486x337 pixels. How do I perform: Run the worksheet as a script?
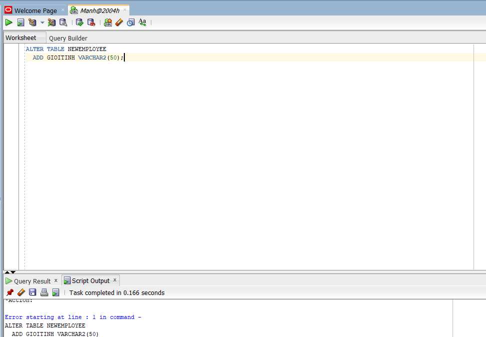(x=20, y=22)
